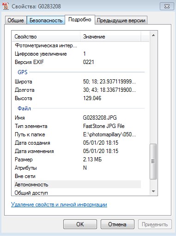Select the Дата создания row
Image resolution: width=176 pixels, height=236 pixels.
pos(77,143)
